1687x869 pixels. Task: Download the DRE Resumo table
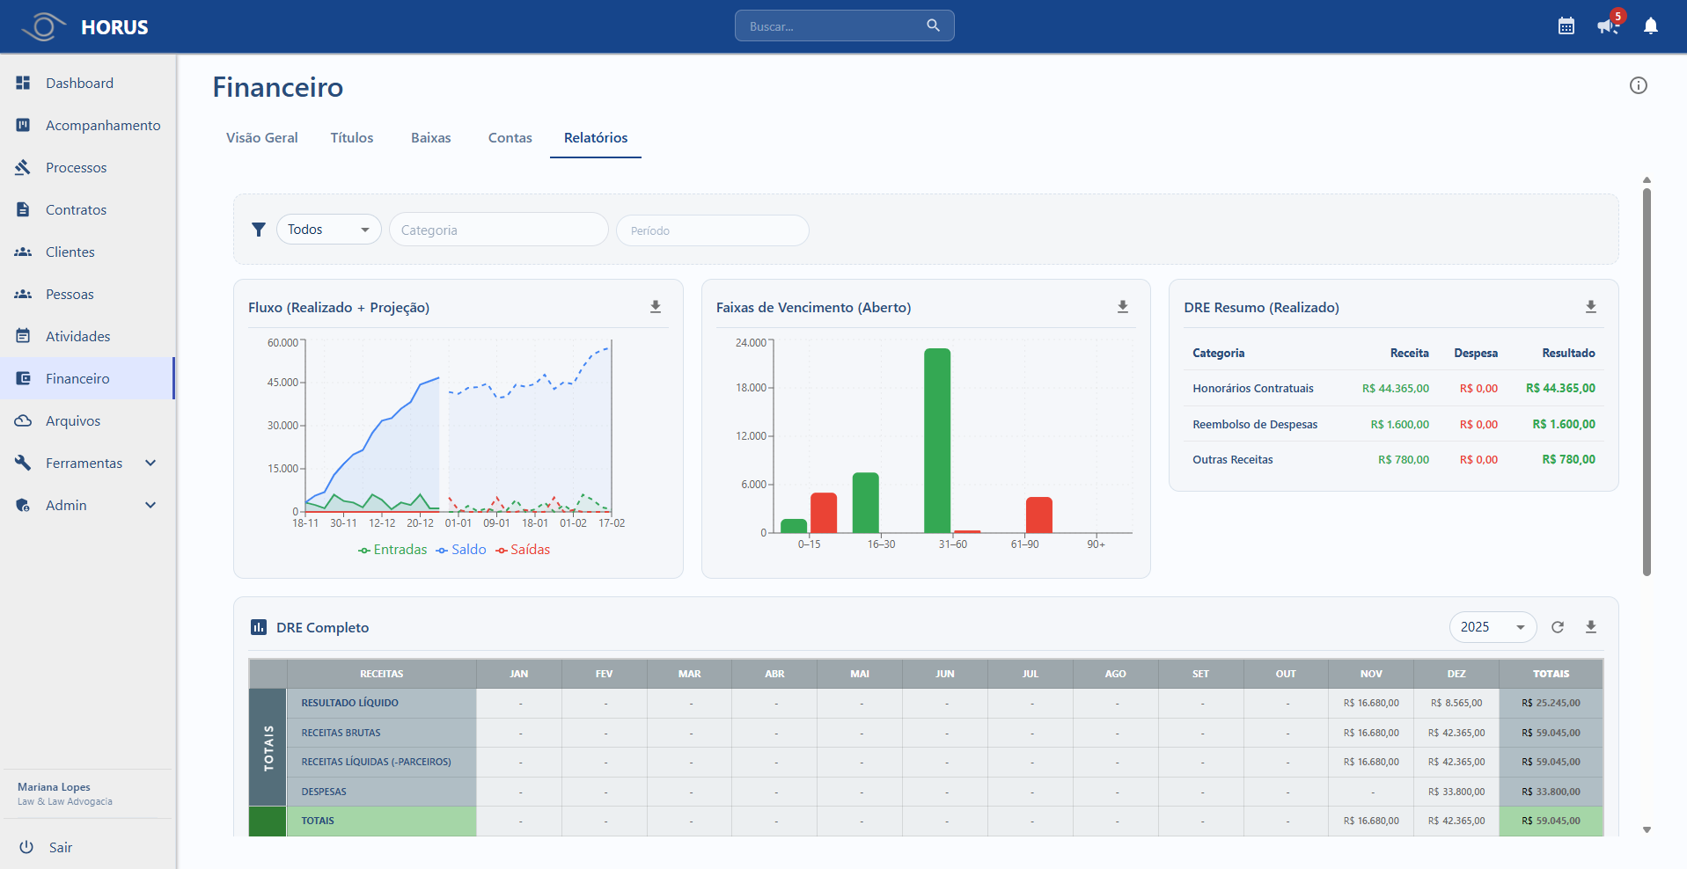(1590, 307)
